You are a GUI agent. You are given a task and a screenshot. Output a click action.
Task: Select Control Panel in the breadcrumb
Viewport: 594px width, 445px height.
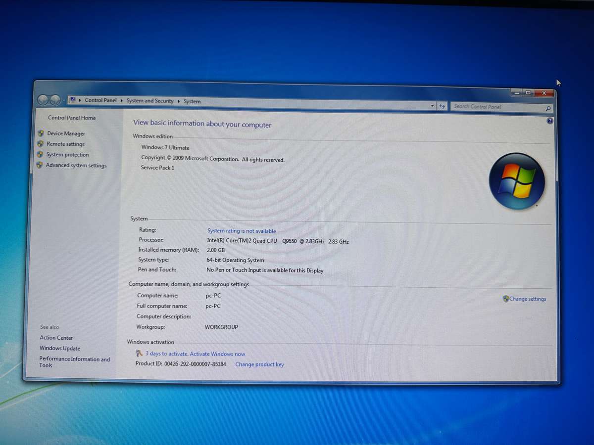point(100,101)
